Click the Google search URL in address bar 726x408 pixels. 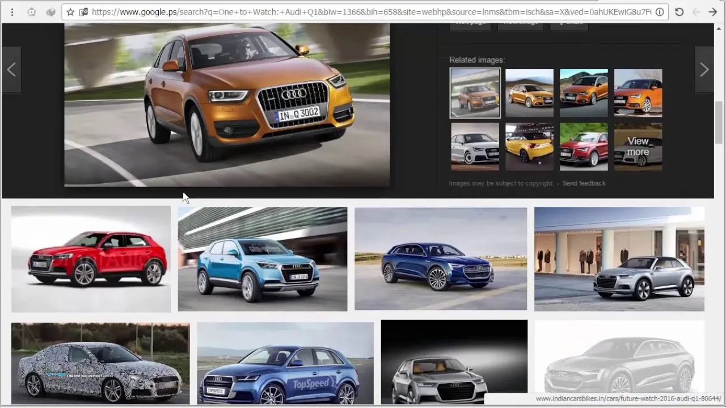coord(372,12)
